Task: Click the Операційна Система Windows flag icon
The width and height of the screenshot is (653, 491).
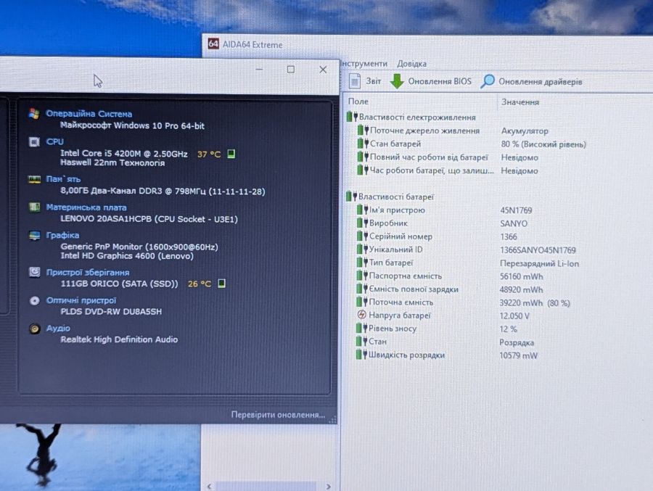Action: point(34,113)
